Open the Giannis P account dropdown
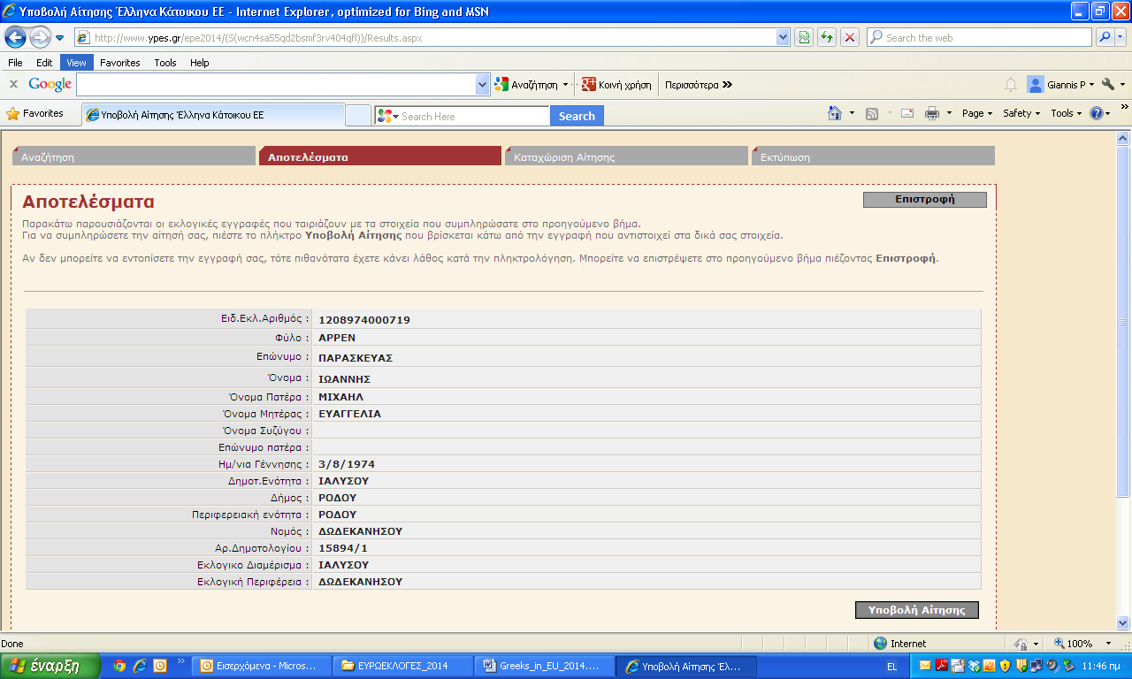Viewport: 1132px width, 679px height. pyautogui.click(x=1060, y=85)
